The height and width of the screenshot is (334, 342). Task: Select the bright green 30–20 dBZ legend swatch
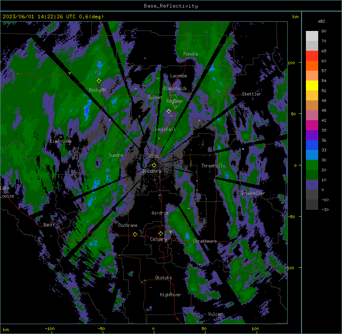pos(312,165)
